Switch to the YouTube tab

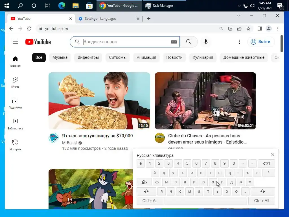click(x=41, y=19)
